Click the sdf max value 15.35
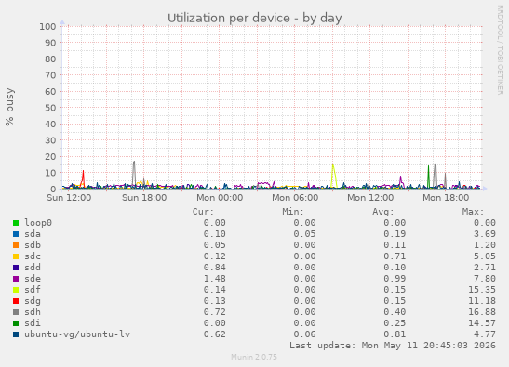 click(x=482, y=290)
